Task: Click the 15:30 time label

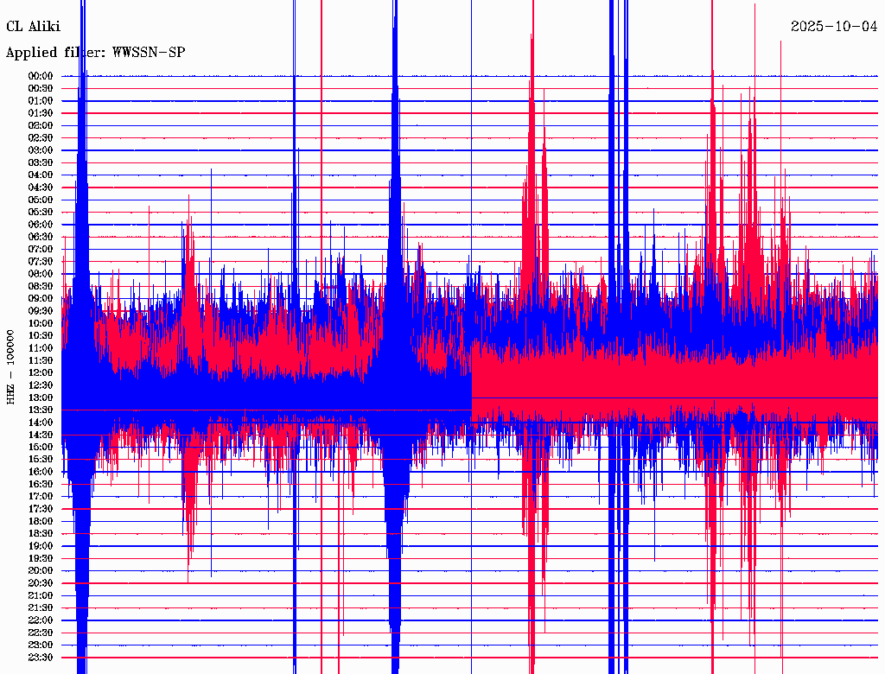Action: [41, 460]
